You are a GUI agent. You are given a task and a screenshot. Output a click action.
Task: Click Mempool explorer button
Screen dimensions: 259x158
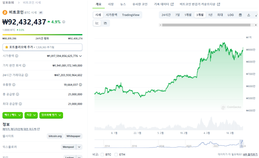point(68,147)
